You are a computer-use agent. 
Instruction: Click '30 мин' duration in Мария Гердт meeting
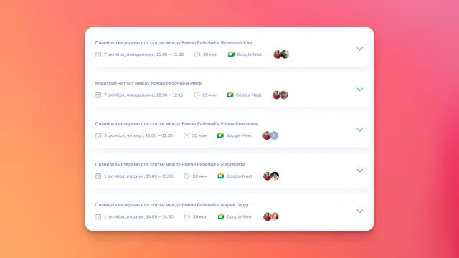tap(200, 216)
